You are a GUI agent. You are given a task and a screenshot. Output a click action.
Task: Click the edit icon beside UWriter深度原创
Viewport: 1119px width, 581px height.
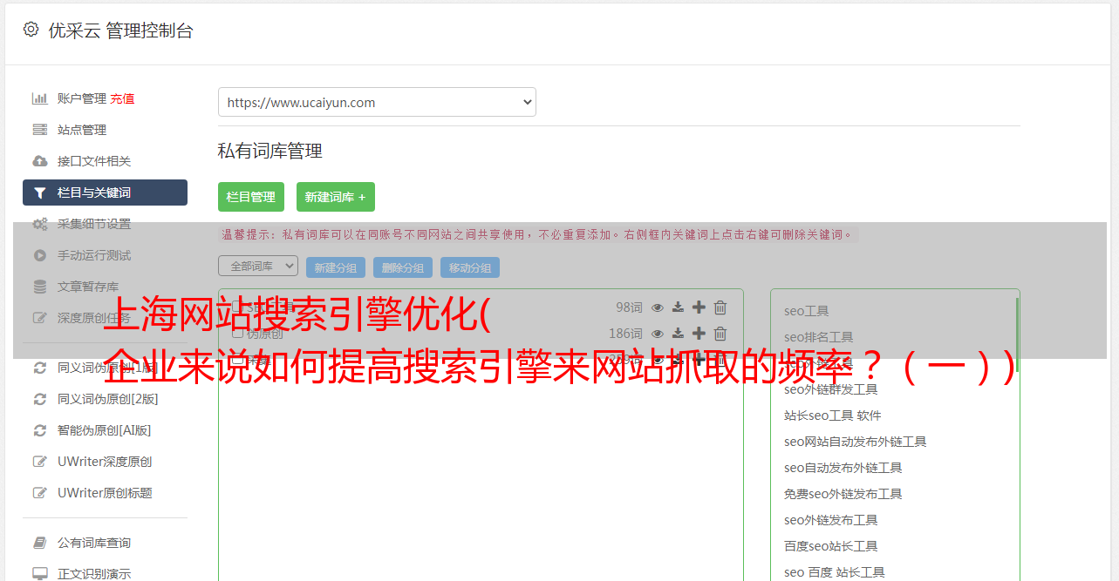(x=40, y=462)
